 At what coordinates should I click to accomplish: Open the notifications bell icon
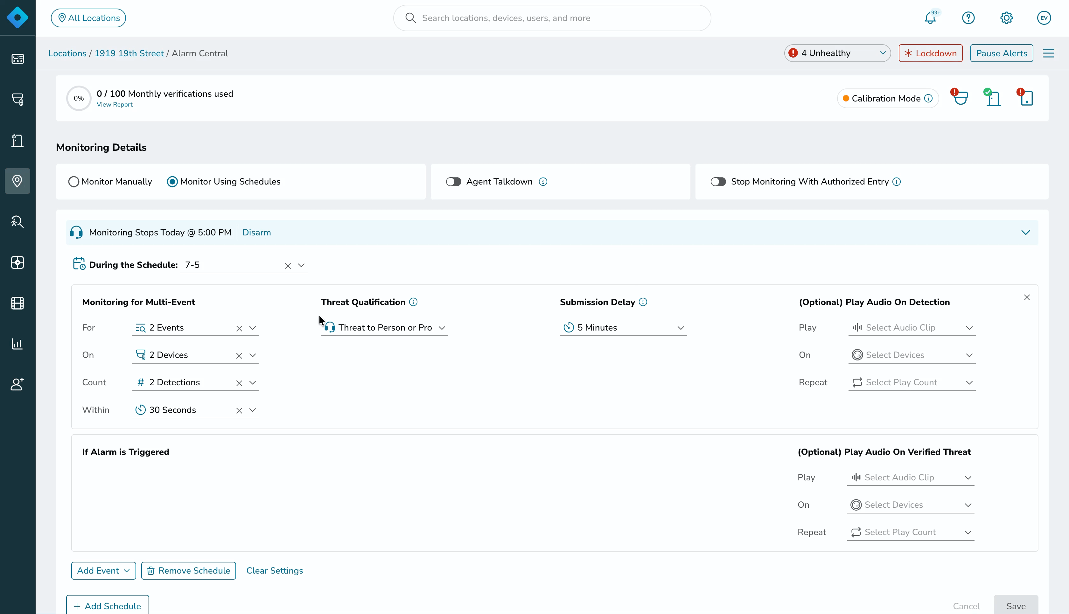pos(930,18)
